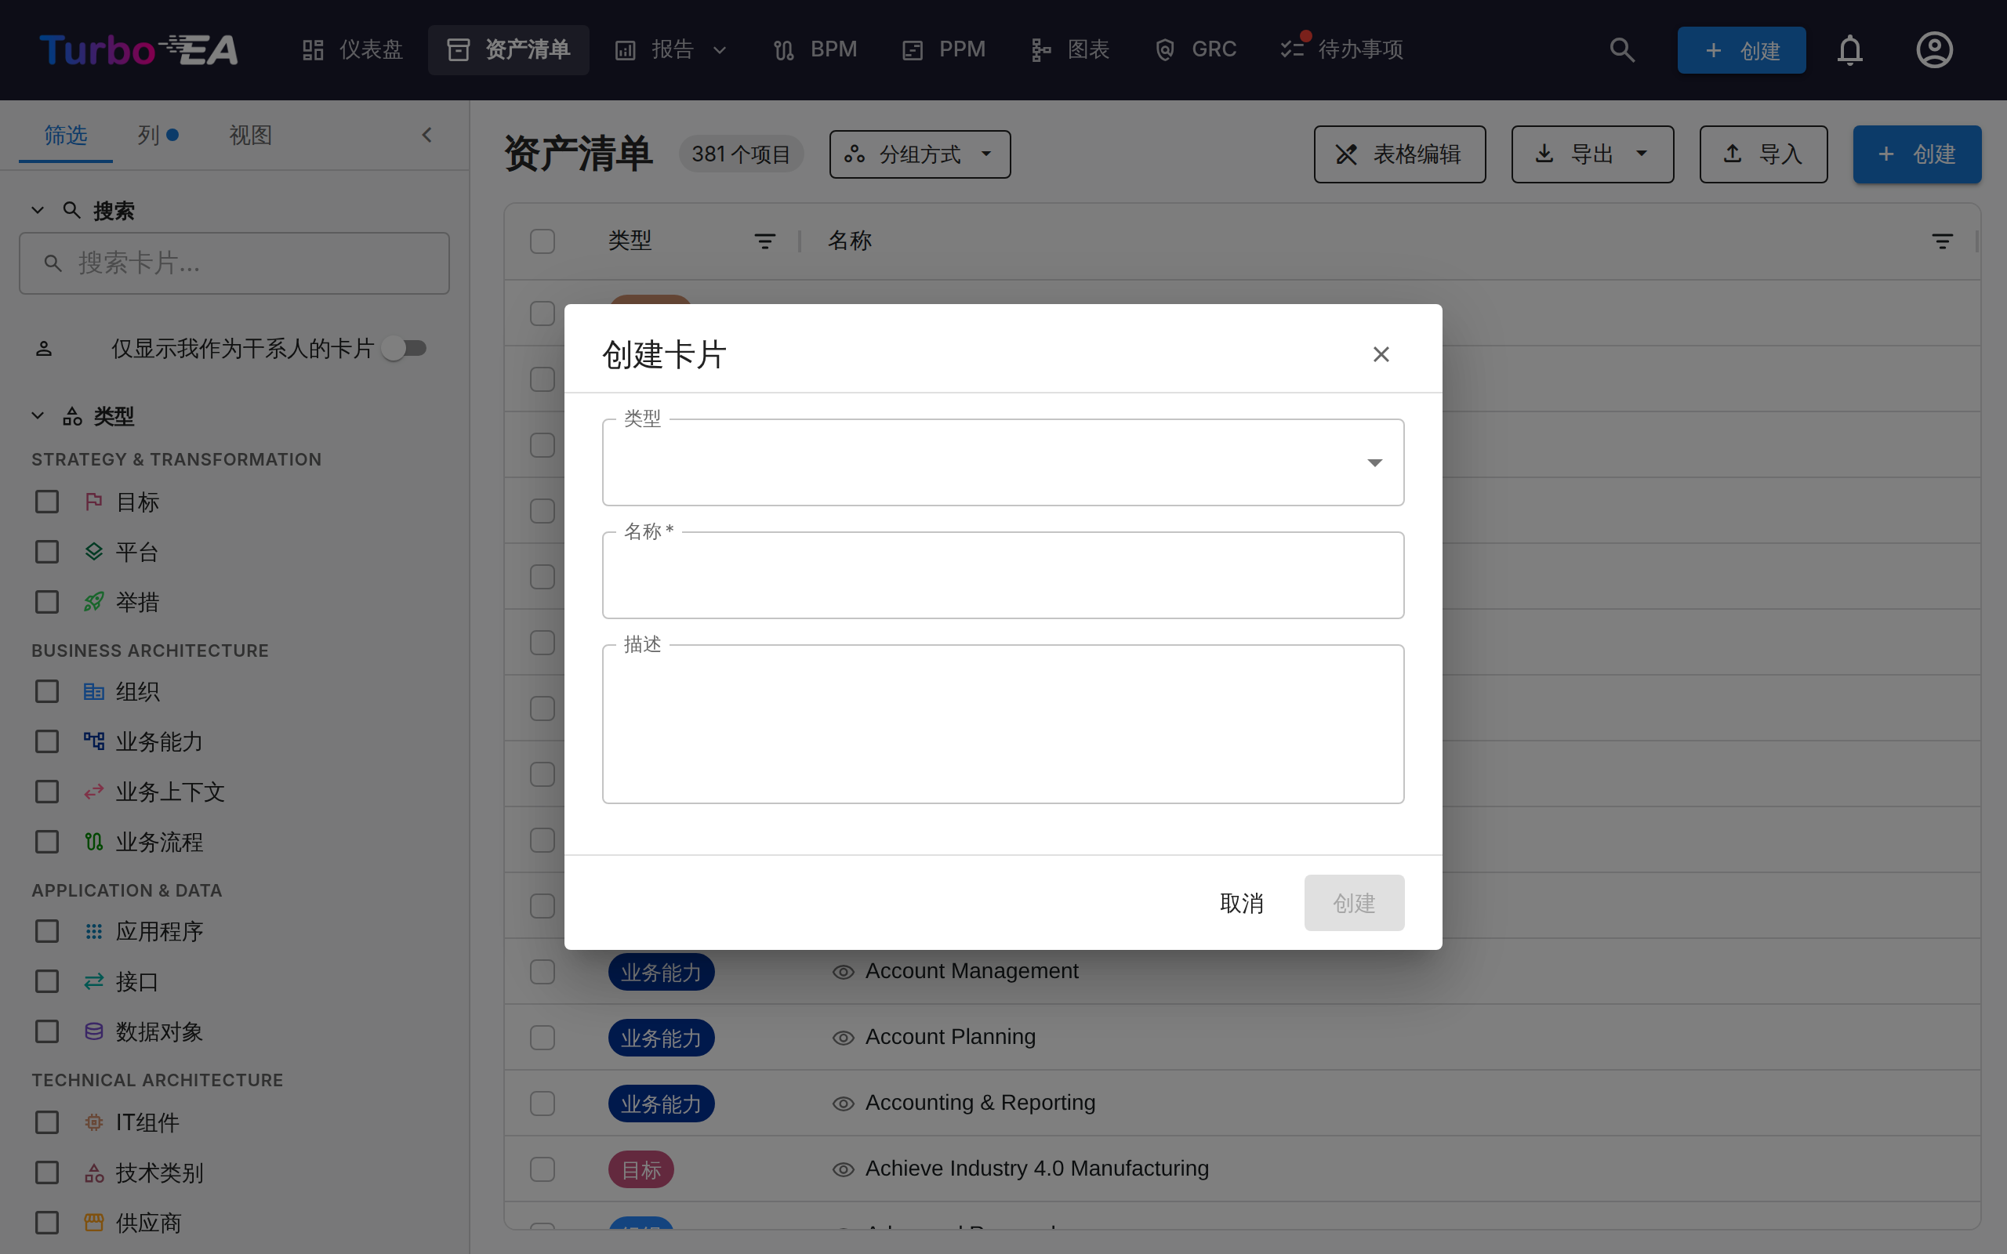Click the 业务上下文 arrows icon in sidebar
2007x1254 pixels.
pos(94,792)
